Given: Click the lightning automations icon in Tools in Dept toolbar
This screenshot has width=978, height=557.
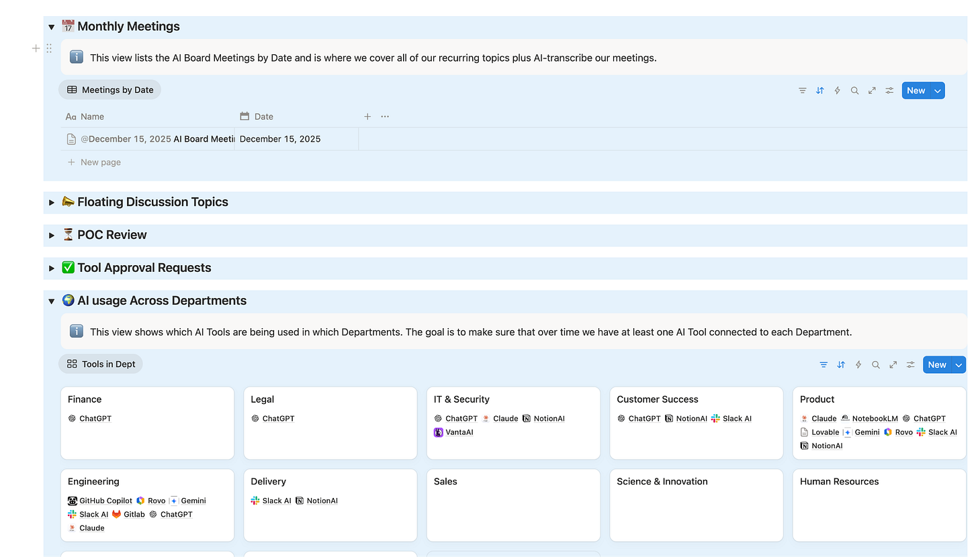Looking at the screenshot, I should click(x=858, y=365).
